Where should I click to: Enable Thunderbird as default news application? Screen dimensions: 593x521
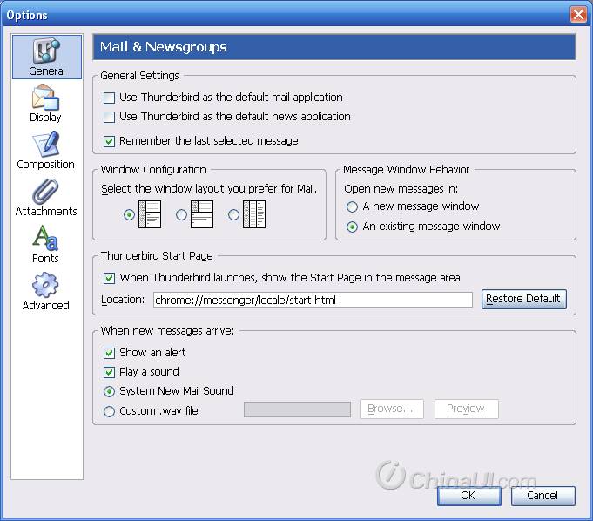tap(110, 117)
